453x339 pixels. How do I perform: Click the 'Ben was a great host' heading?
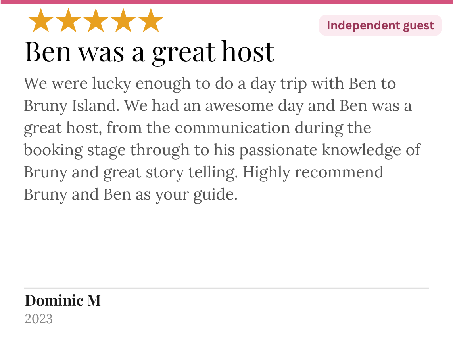[150, 52]
